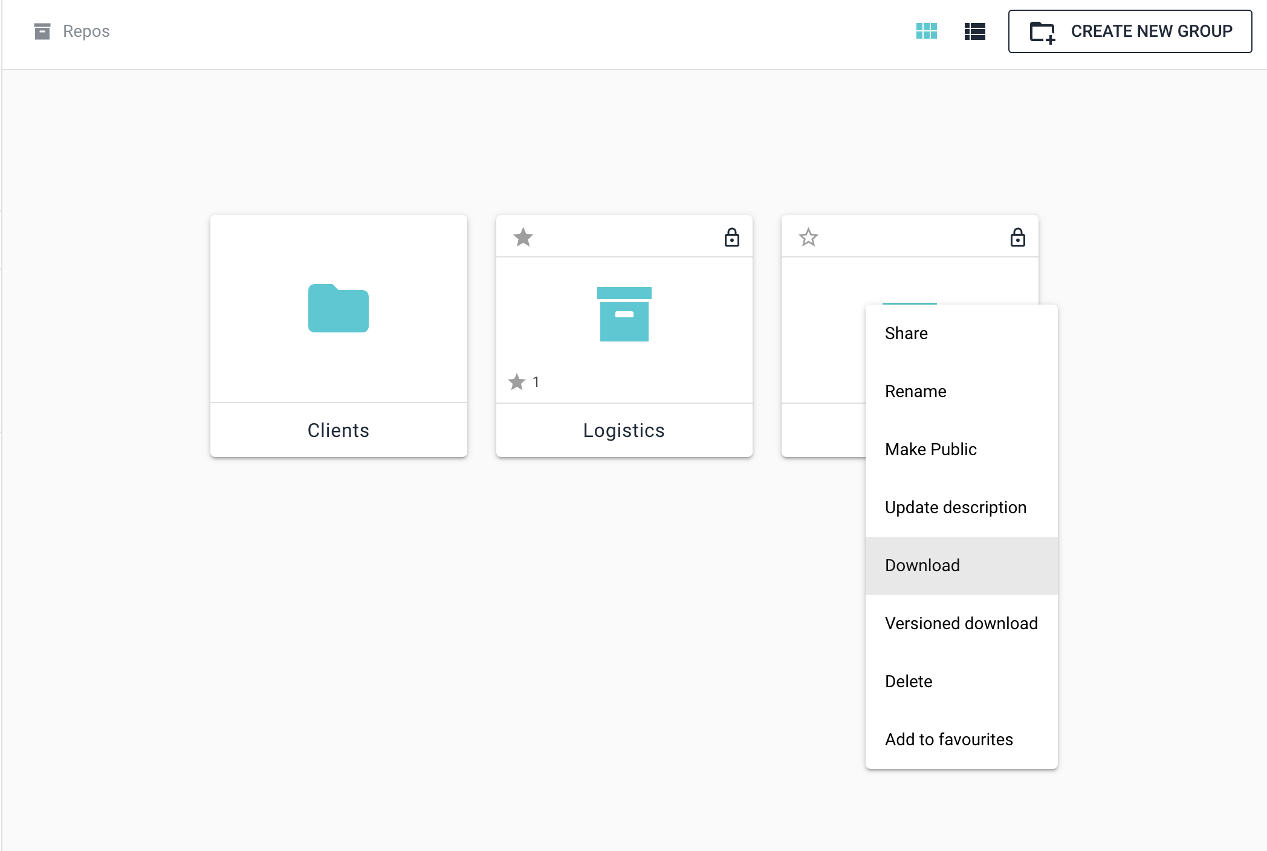Click the Repos breadcrumb link
The height and width of the screenshot is (851, 1267).
coord(86,31)
